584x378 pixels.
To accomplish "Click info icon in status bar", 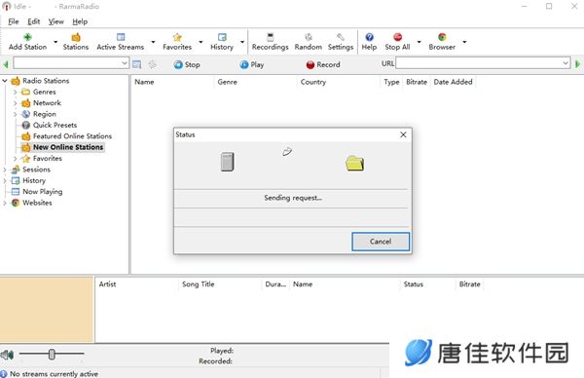I will click(x=4, y=374).
